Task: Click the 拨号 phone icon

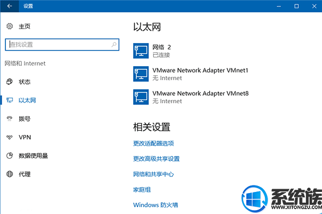Action: 10,119
